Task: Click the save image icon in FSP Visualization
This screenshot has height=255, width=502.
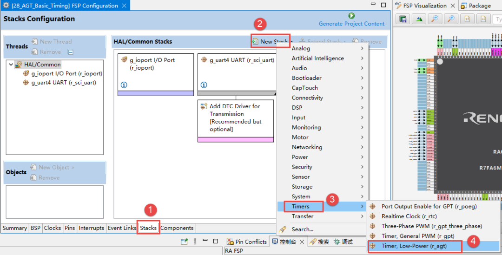Action: pyautogui.click(x=403, y=19)
